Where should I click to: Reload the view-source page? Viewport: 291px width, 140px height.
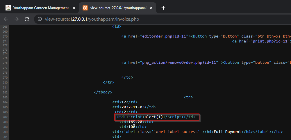point(27,19)
